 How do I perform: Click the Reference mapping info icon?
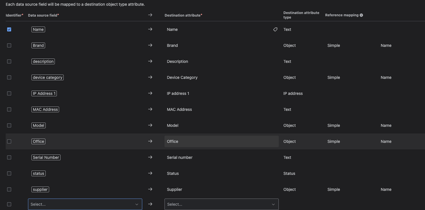pos(361,15)
